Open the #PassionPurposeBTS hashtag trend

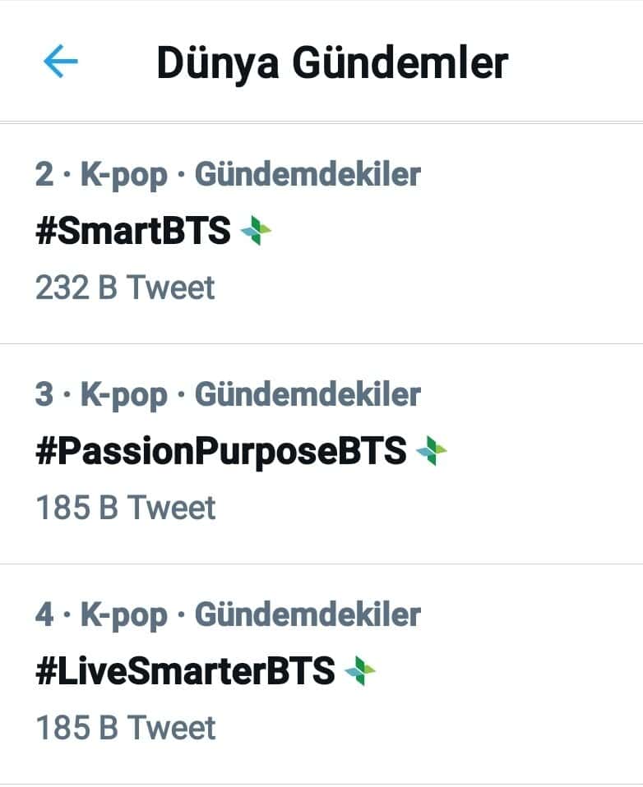[221, 451]
